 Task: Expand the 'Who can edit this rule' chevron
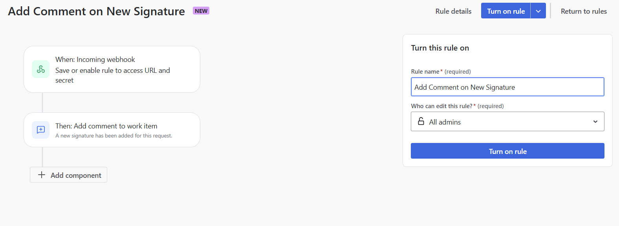[595, 122]
